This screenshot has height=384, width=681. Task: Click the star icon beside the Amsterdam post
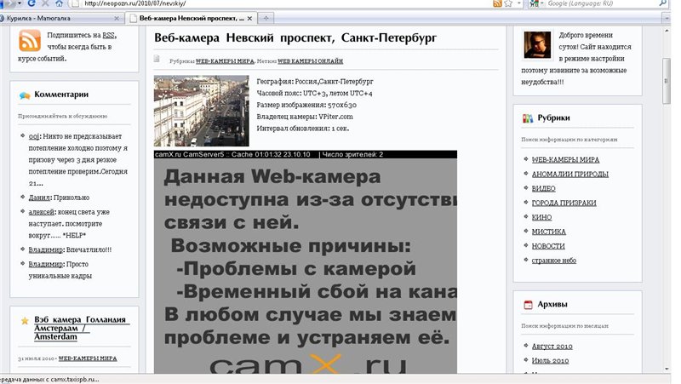tap(25, 321)
